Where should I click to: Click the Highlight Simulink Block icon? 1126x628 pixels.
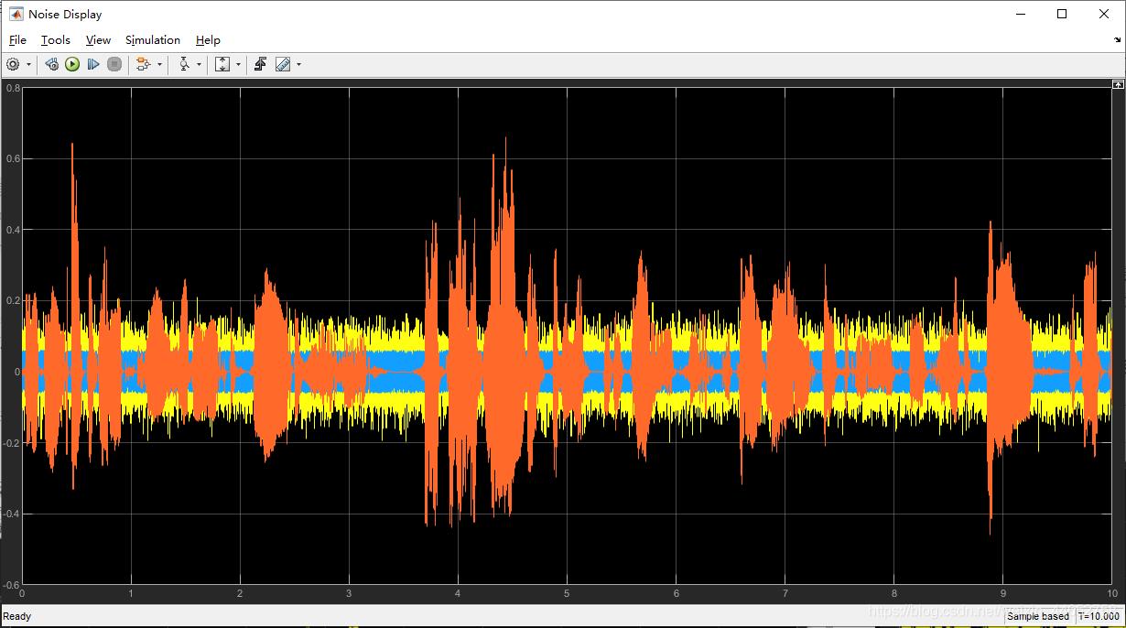pyautogui.click(x=143, y=64)
